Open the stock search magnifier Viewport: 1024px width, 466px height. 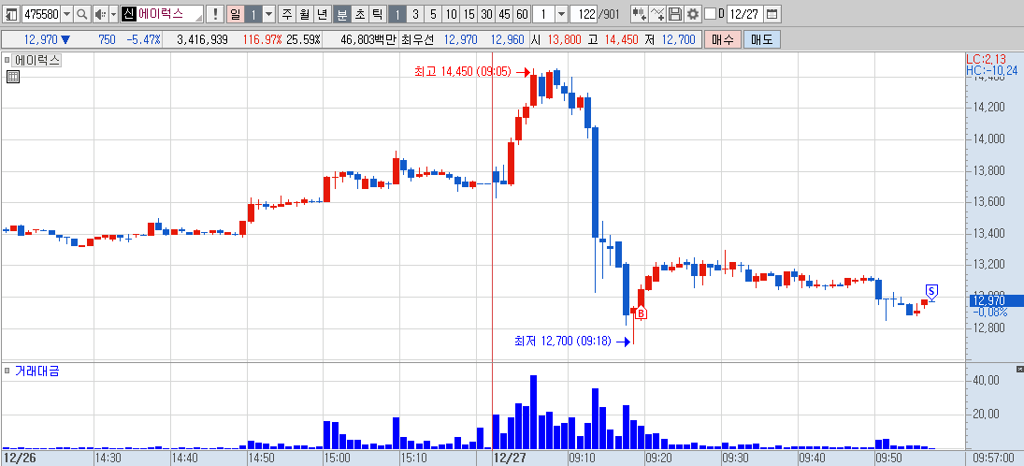[x=81, y=14]
